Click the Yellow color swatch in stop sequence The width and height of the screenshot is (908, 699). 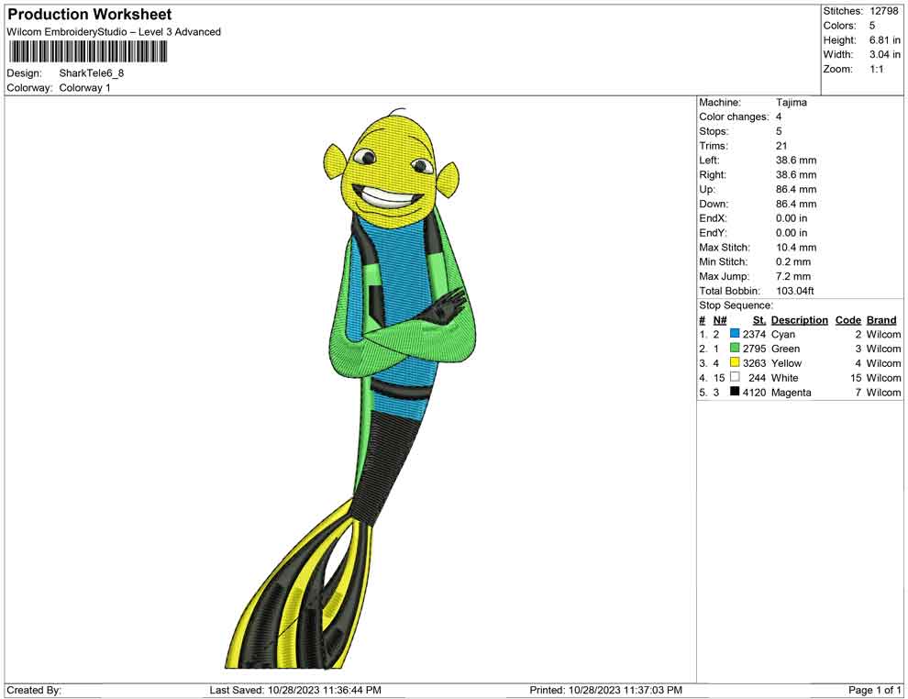point(735,362)
